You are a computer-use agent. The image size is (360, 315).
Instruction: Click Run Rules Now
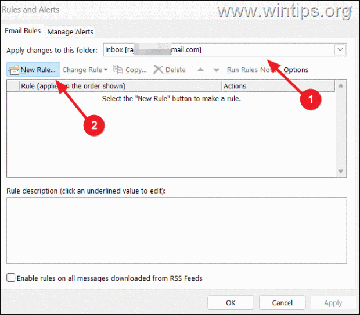tap(252, 70)
